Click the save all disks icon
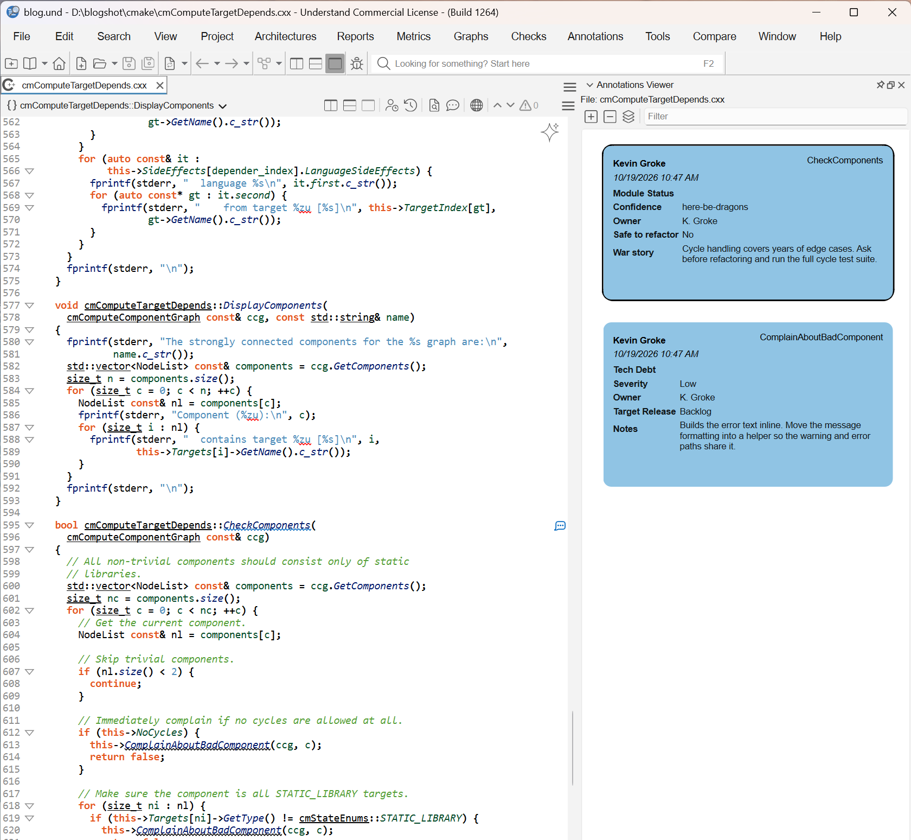 coord(148,63)
